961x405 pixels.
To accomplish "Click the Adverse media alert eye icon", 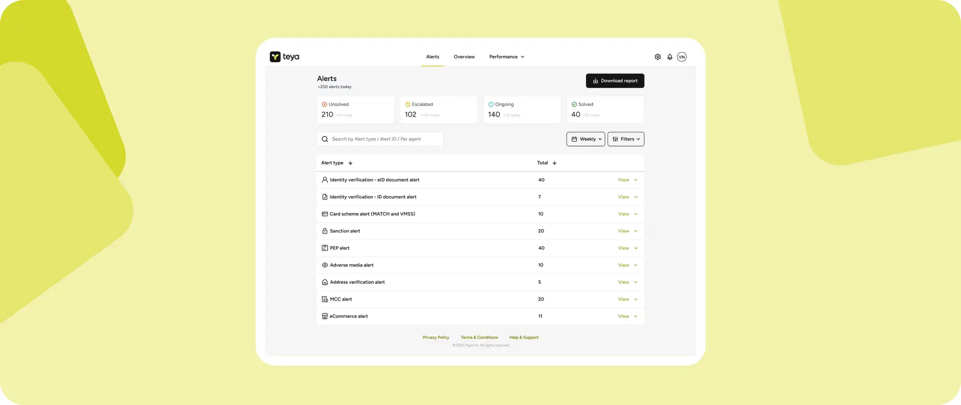I will pos(325,265).
